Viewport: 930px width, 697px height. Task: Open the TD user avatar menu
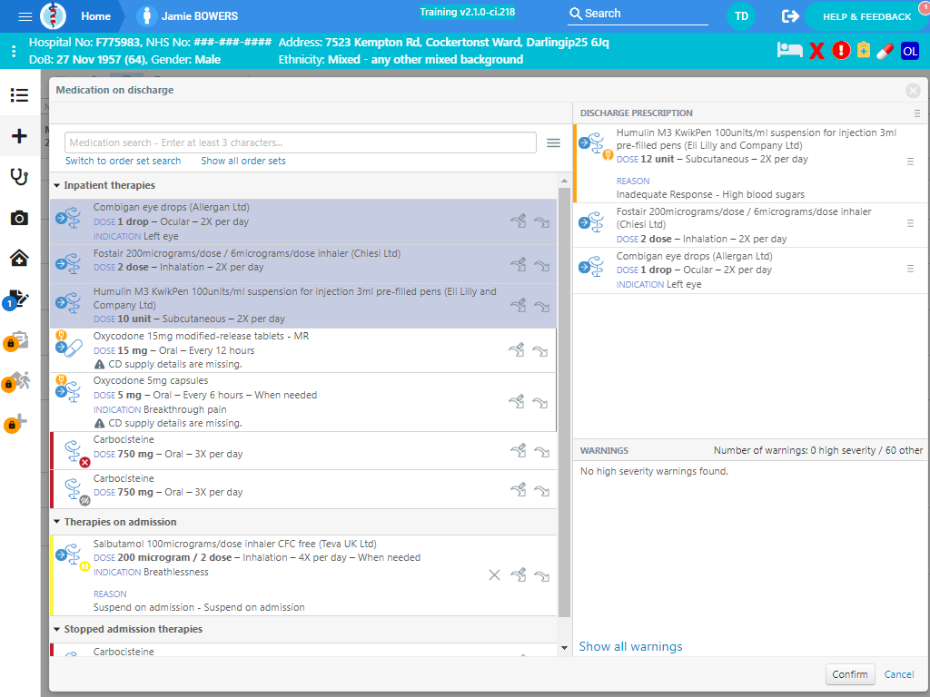[741, 16]
